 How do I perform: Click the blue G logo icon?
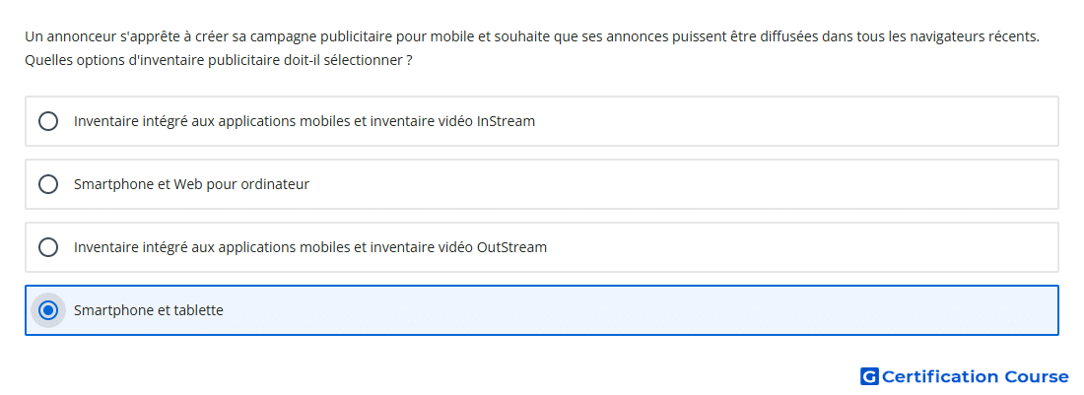pos(869,376)
